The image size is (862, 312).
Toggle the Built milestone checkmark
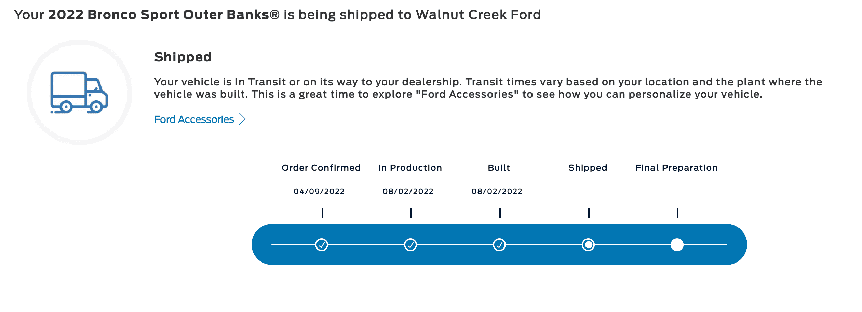point(500,244)
